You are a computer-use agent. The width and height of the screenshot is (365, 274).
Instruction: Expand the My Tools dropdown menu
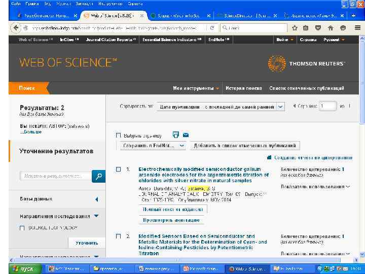point(196,88)
